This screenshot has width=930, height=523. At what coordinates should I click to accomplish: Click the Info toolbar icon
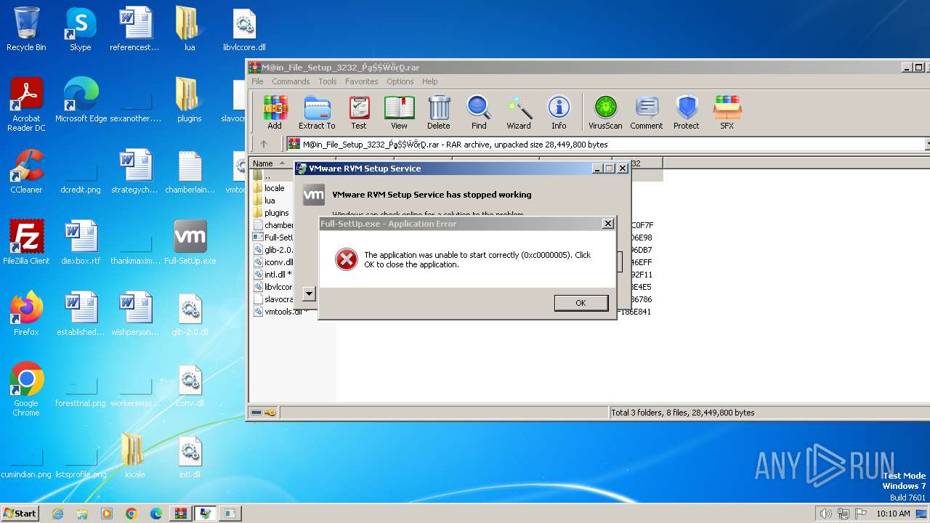click(559, 113)
